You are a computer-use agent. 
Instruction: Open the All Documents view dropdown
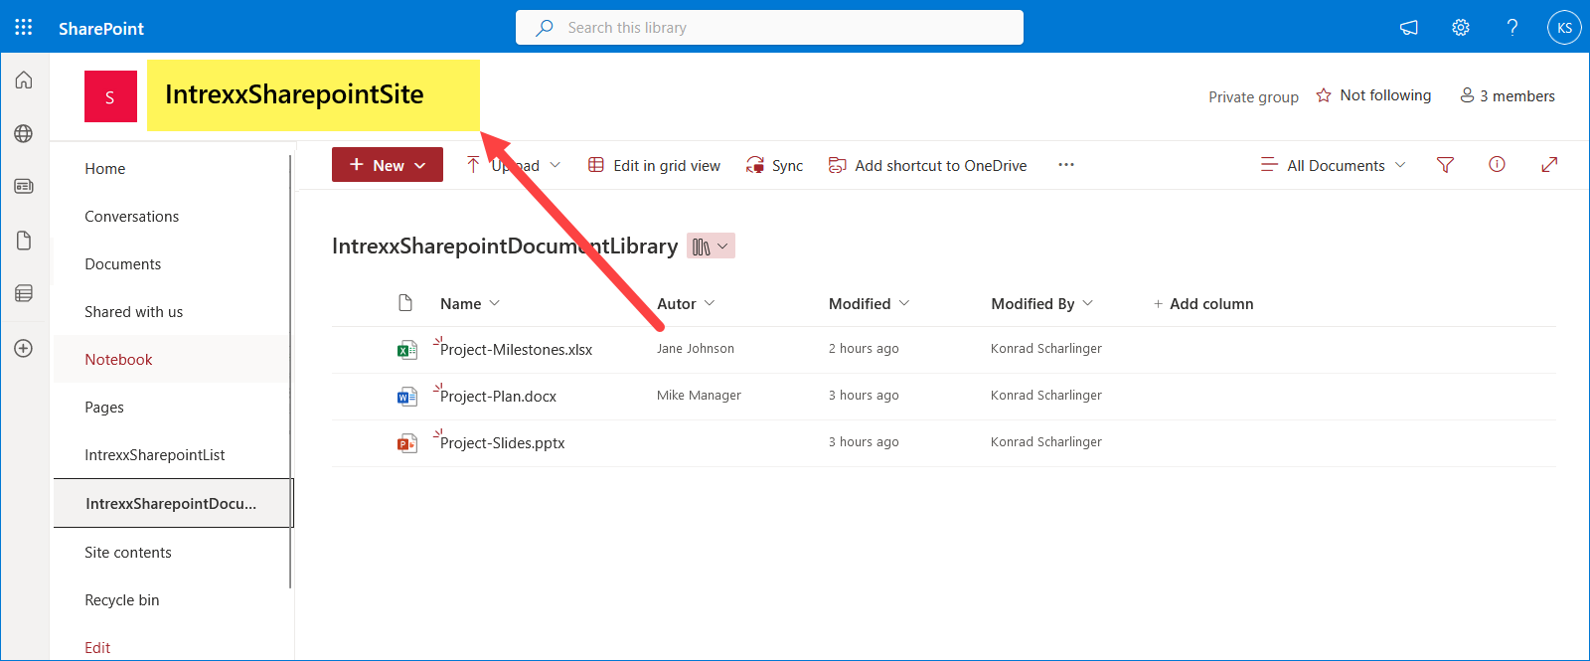(1334, 165)
